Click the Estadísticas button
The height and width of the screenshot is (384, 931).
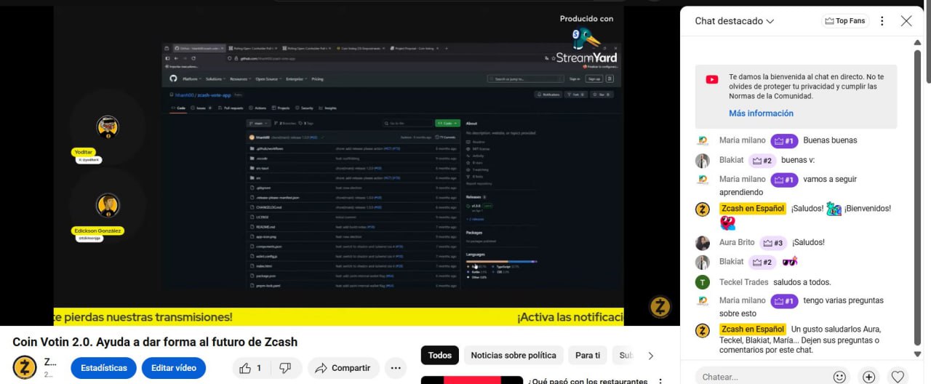(x=103, y=368)
